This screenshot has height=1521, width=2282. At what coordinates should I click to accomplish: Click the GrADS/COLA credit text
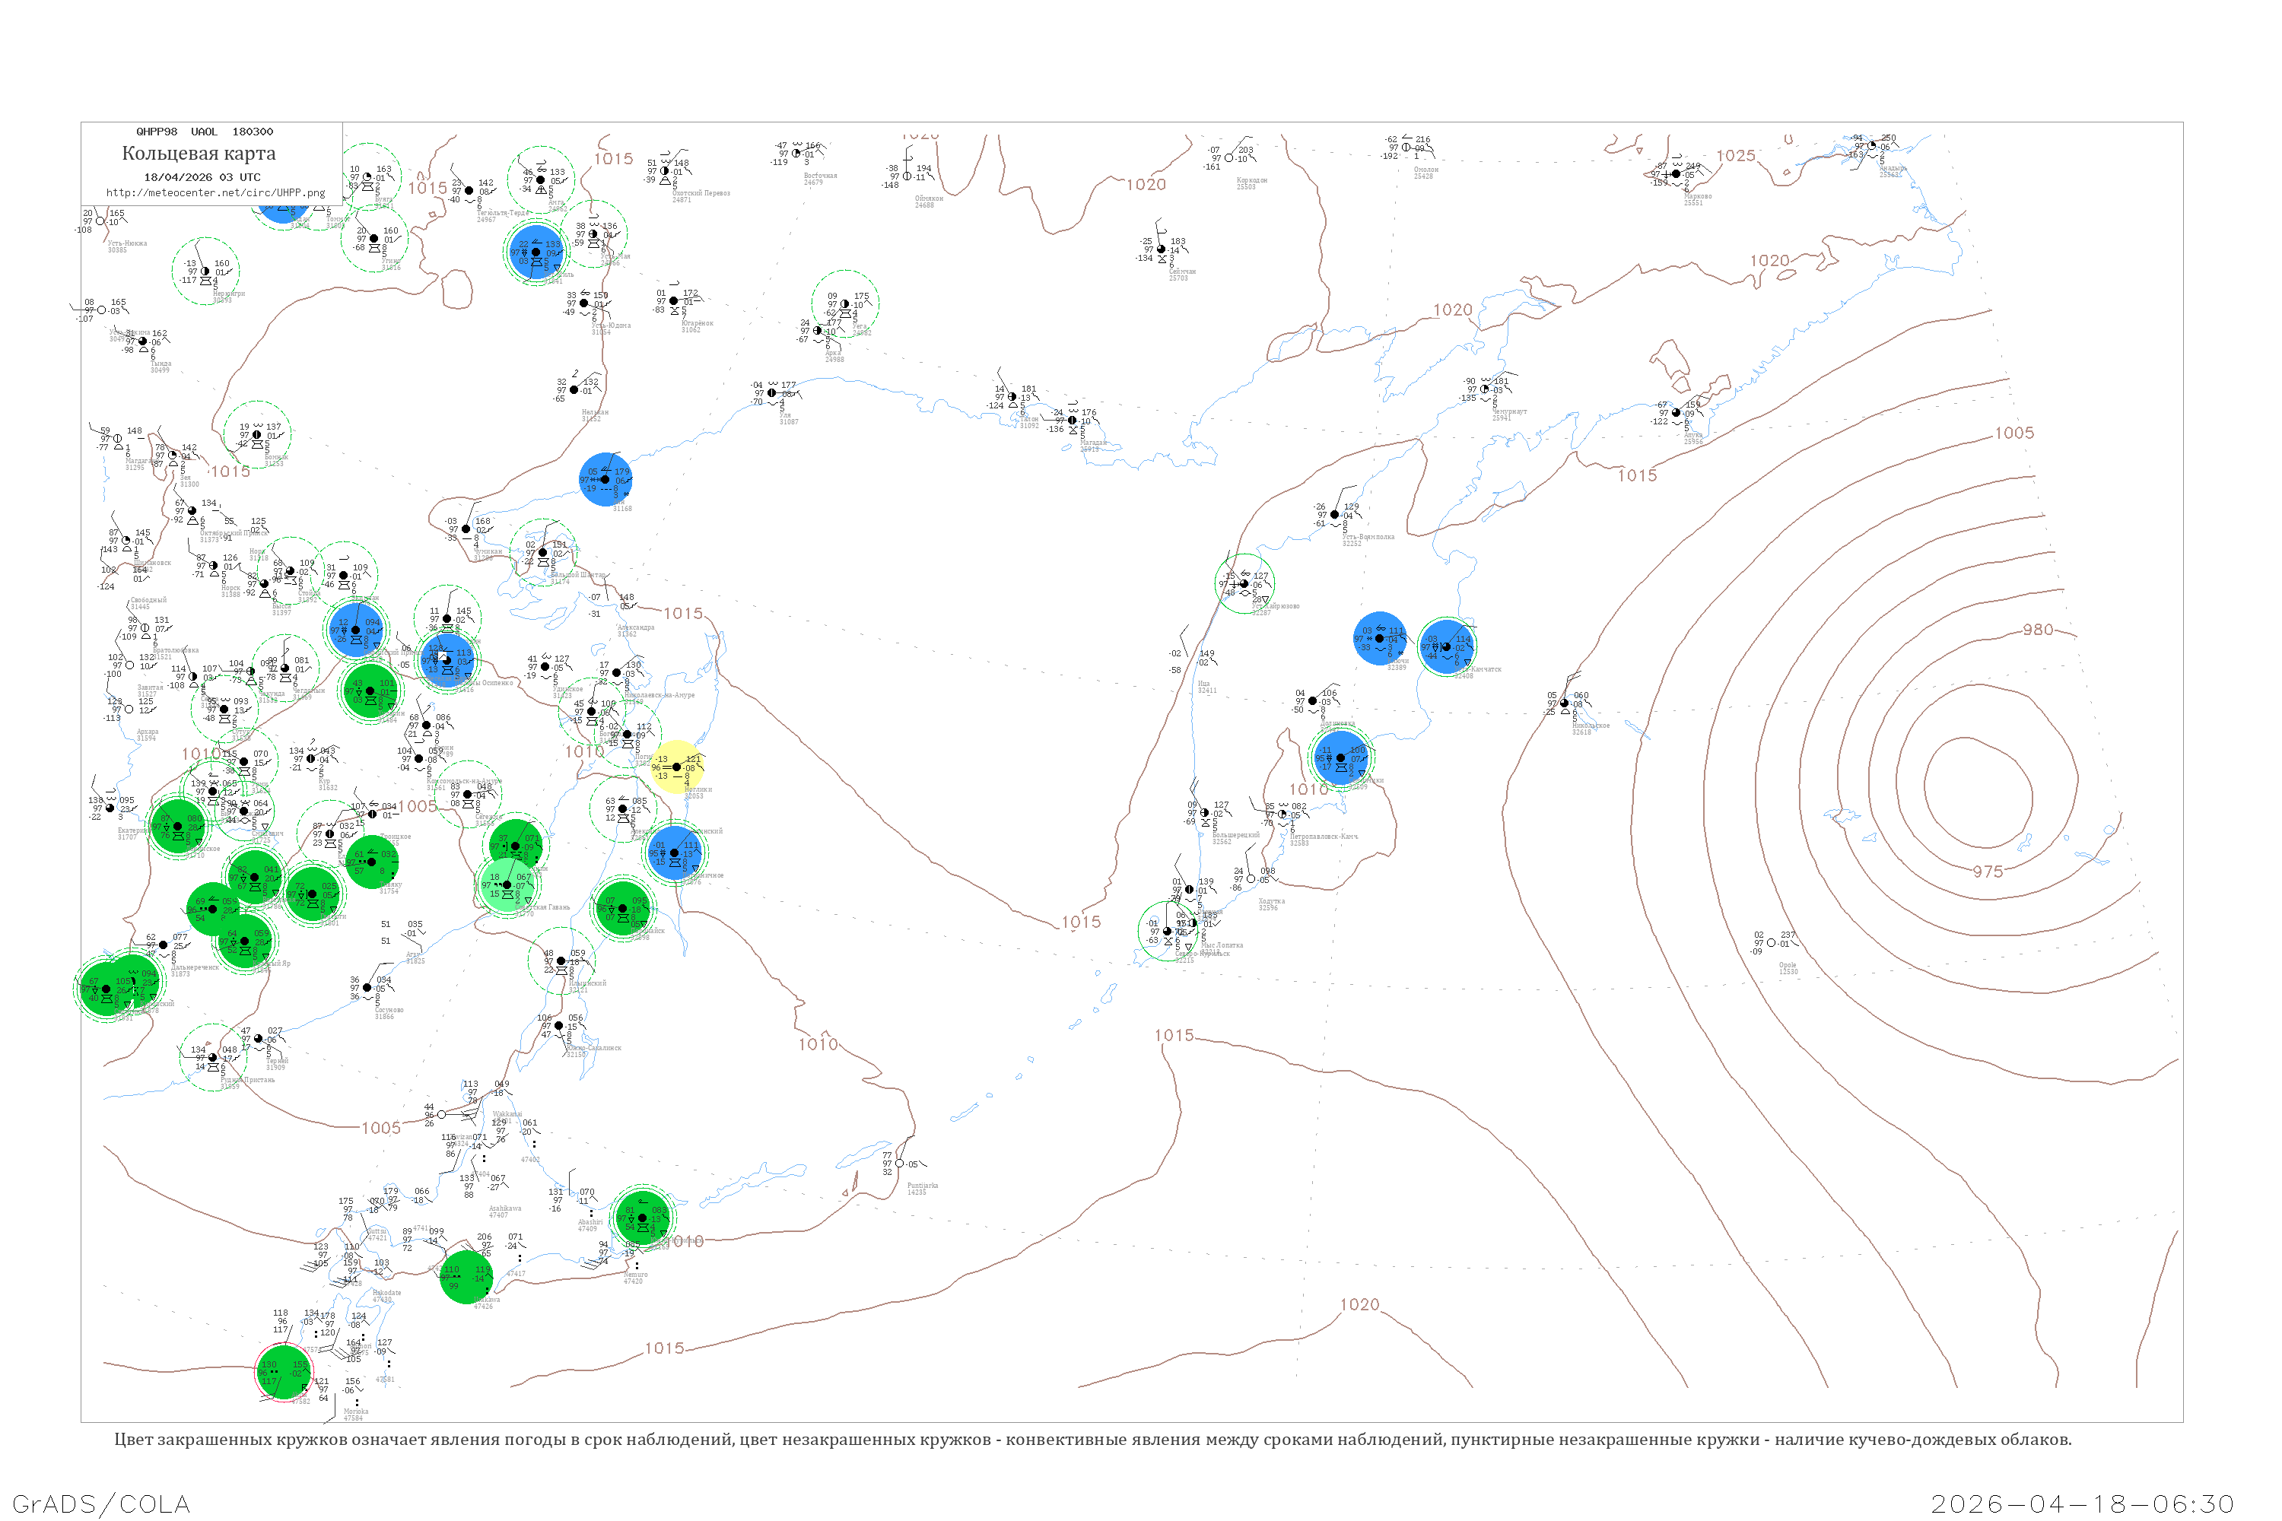101,1504
